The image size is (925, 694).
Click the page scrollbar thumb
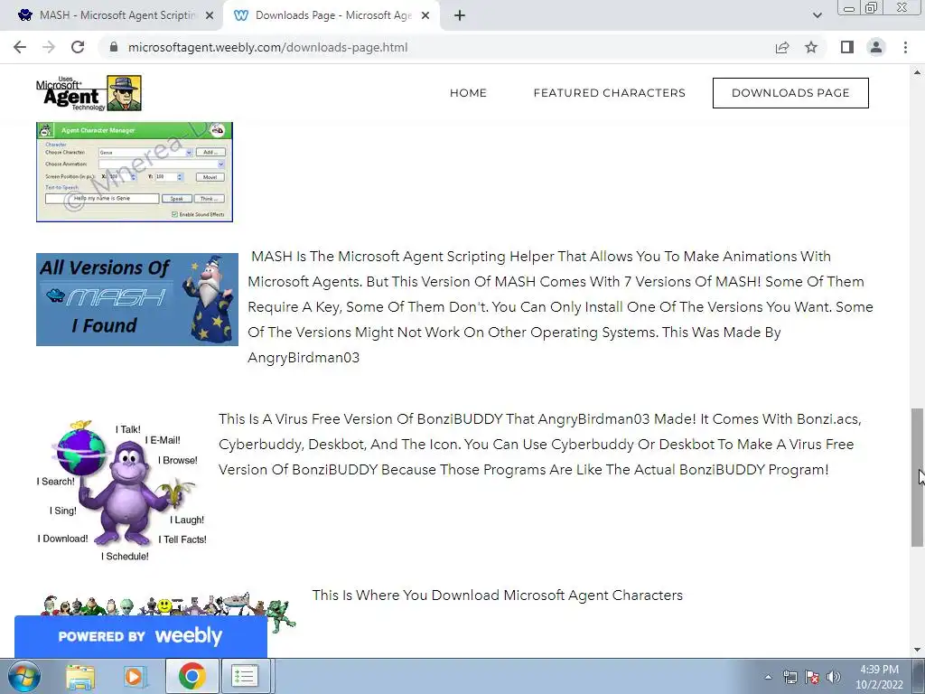pos(917,478)
